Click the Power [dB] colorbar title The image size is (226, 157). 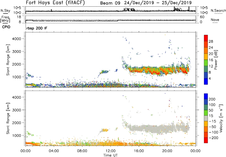(x=216, y=60)
